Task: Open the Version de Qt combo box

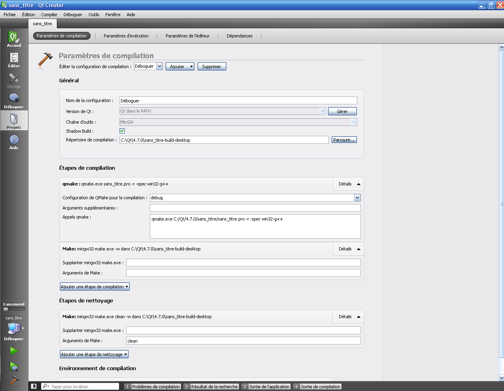Action: 223,111
